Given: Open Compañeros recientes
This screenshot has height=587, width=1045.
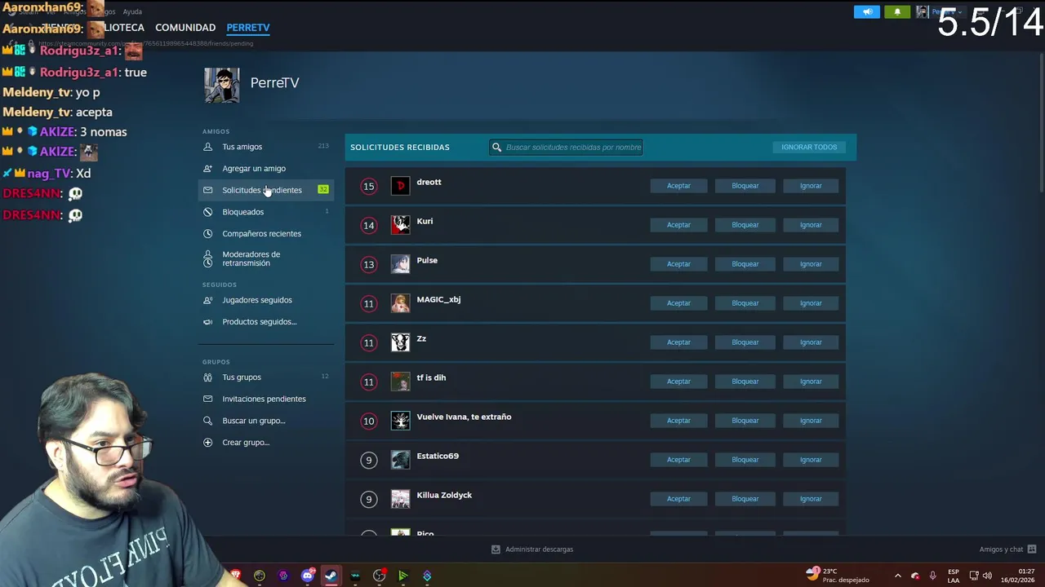Looking at the screenshot, I should pyautogui.click(x=266, y=234).
